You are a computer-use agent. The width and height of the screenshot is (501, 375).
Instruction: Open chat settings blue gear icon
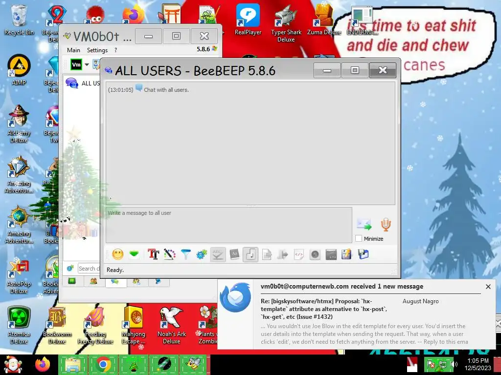(202, 254)
